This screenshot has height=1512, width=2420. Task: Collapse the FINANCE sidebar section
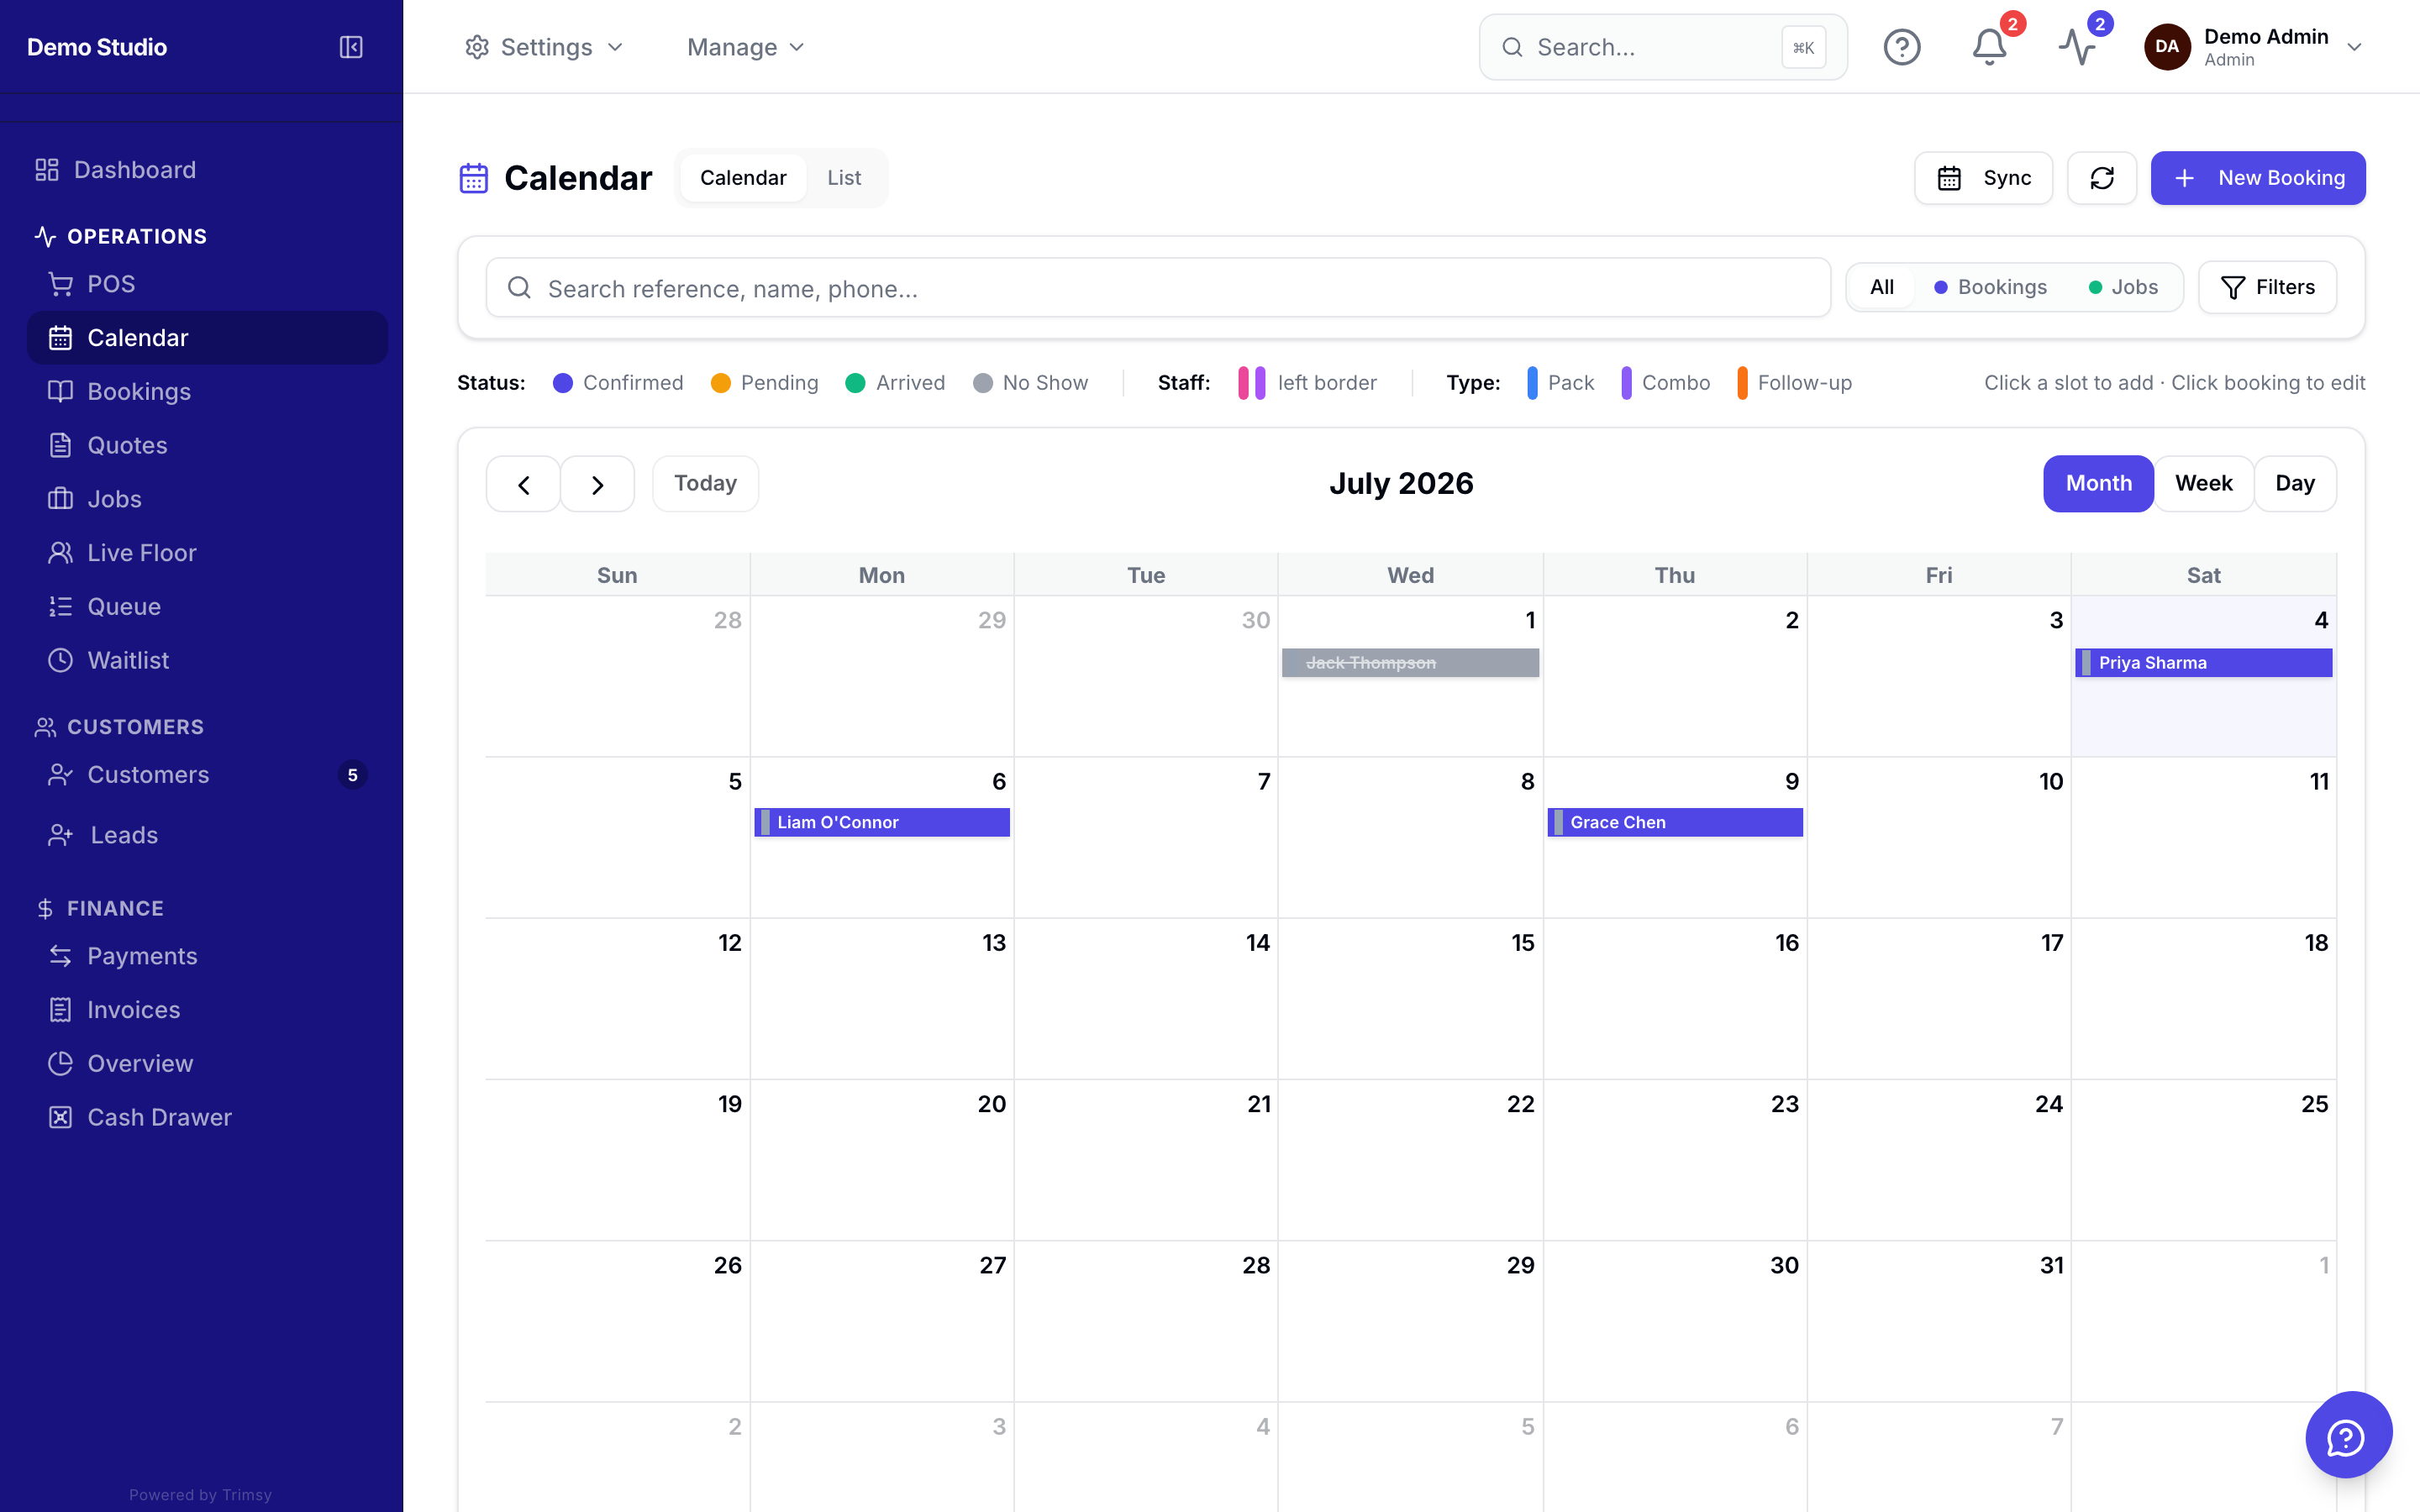coord(99,908)
